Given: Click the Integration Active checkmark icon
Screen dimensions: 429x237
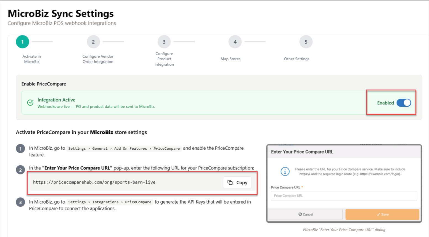Looking at the screenshot, I should [30, 103].
